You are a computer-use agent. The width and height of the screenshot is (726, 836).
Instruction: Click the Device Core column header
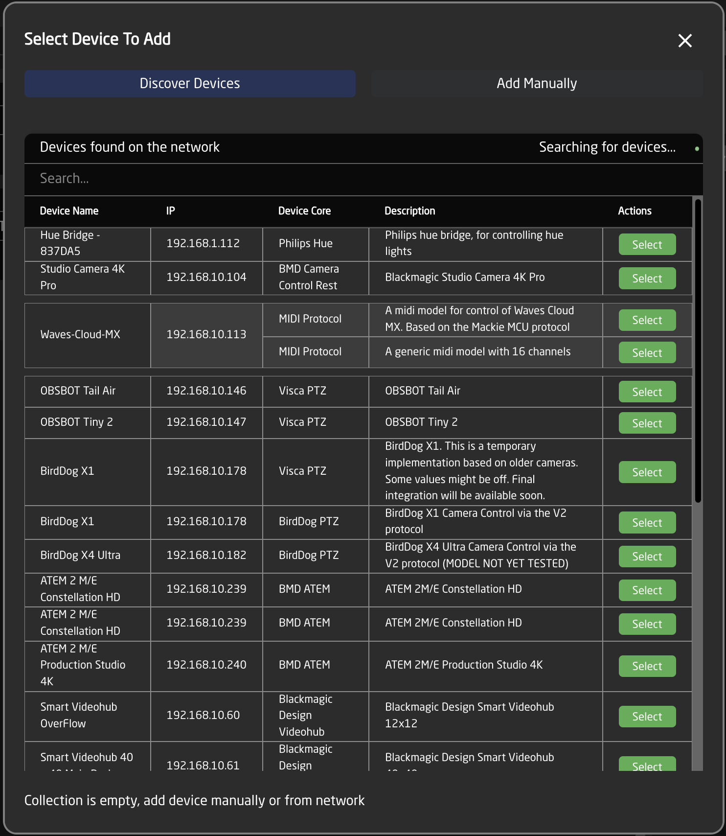click(x=304, y=211)
